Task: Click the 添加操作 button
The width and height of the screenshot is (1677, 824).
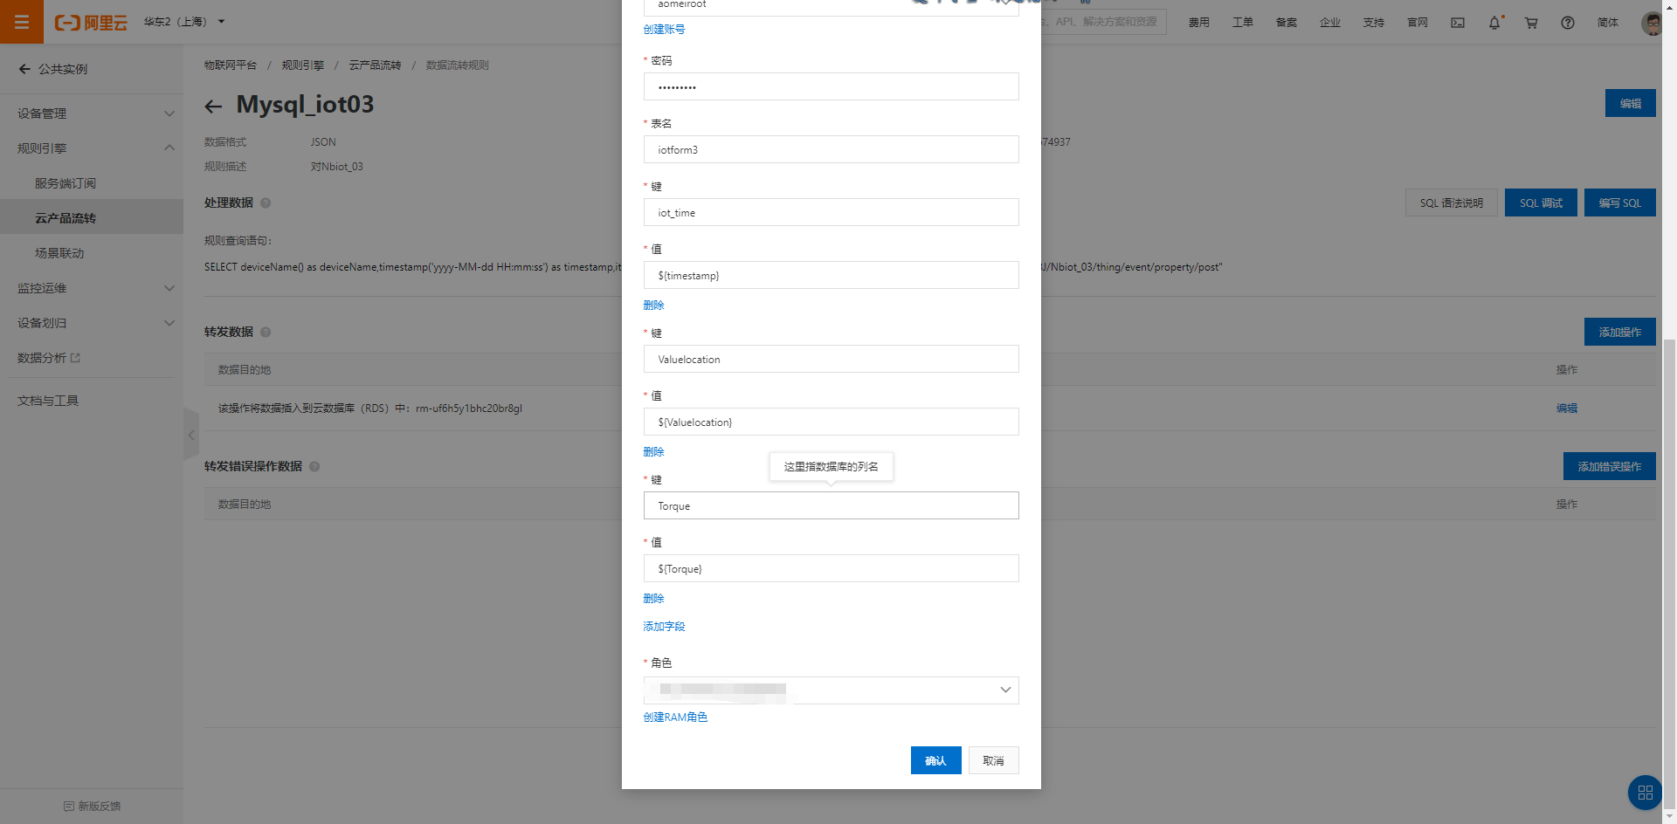Action: coord(1619,332)
